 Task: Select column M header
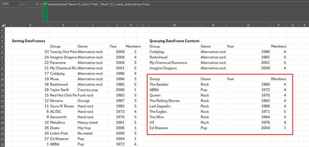(x=174, y=25)
